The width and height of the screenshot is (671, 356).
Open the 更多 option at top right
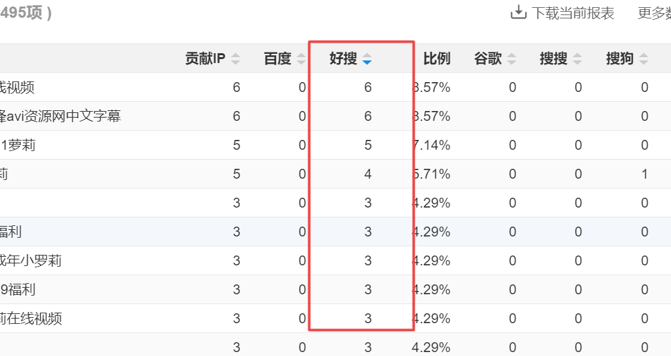pos(654,13)
